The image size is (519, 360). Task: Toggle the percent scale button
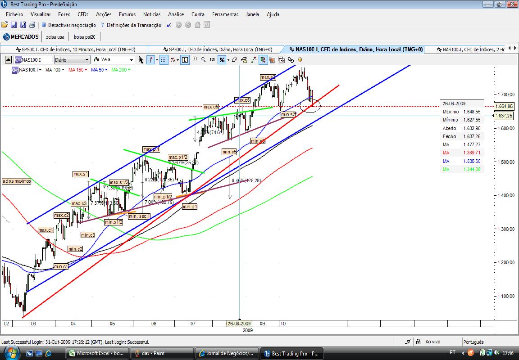tap(222, 60)
